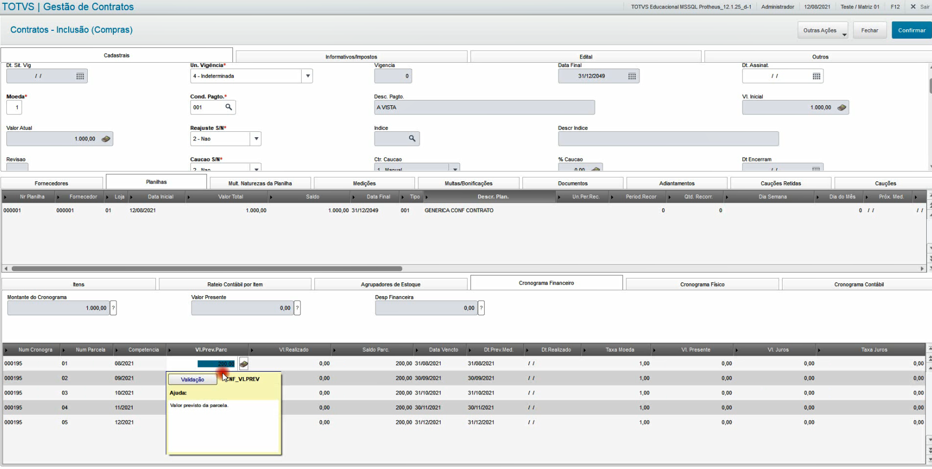Click the Vigencia value field

(393, 76)
